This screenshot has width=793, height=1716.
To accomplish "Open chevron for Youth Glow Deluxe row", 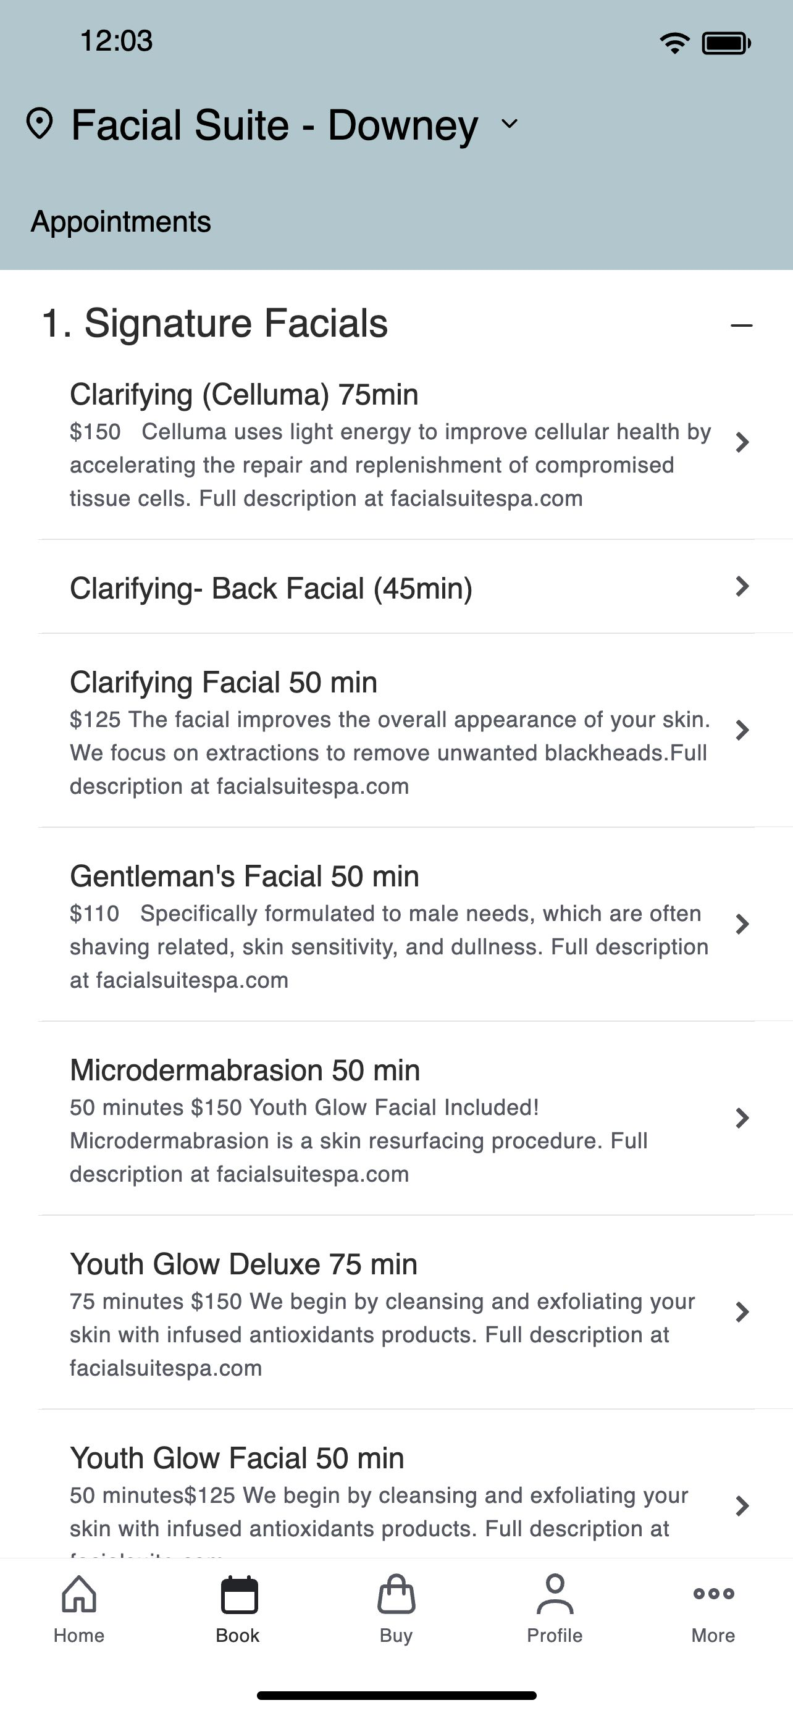I will tap(742, 1312).
